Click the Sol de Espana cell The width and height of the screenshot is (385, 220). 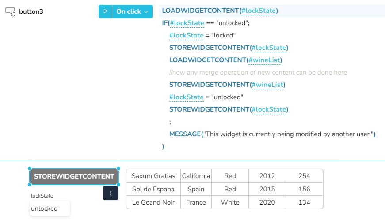click(x=153, y=189)
